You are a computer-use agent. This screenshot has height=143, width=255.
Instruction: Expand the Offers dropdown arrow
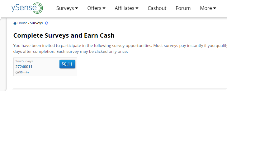point(104,8)
